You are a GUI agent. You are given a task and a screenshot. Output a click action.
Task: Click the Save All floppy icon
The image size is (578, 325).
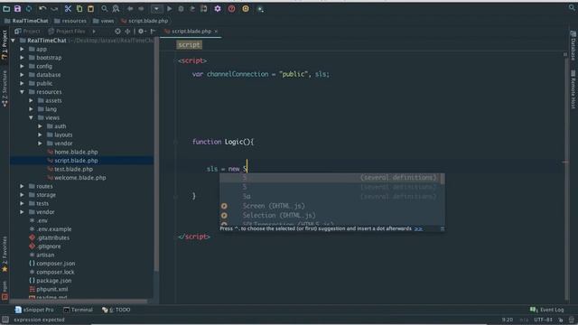click(x=17, y=8)
